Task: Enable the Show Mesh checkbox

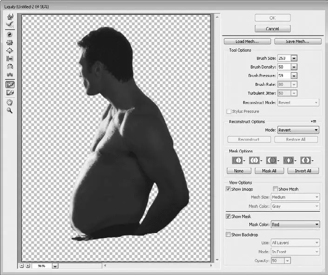Action: pyautogui.click(x=275, y=189)
